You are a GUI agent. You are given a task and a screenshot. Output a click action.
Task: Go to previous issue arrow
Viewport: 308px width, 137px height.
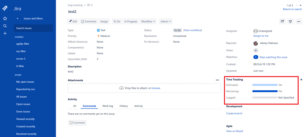[x=297, y=5]
